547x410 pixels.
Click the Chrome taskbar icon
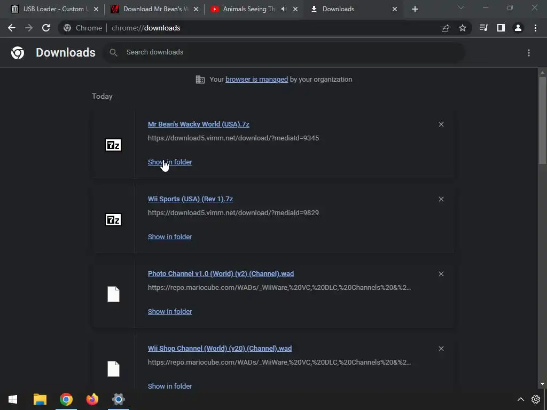tap(66, 399)
